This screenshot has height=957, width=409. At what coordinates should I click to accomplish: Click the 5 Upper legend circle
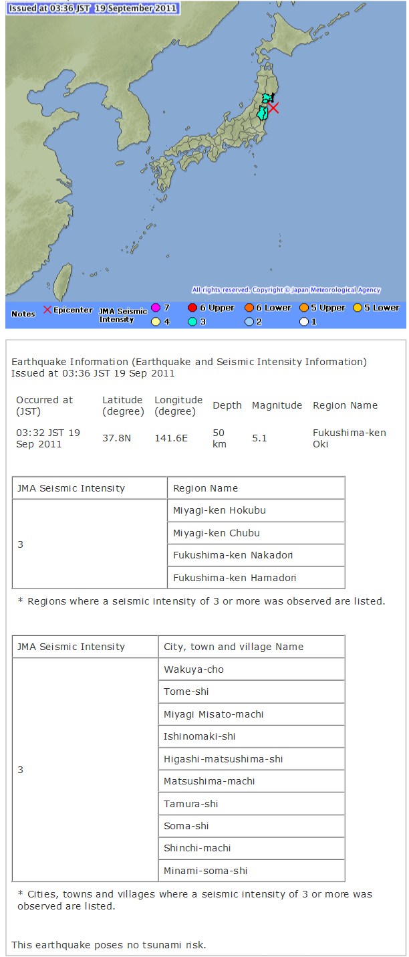point(303,308)
